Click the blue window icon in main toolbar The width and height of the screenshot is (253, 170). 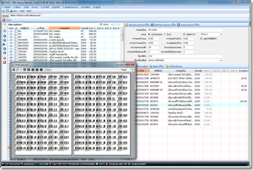coord(7,11)
